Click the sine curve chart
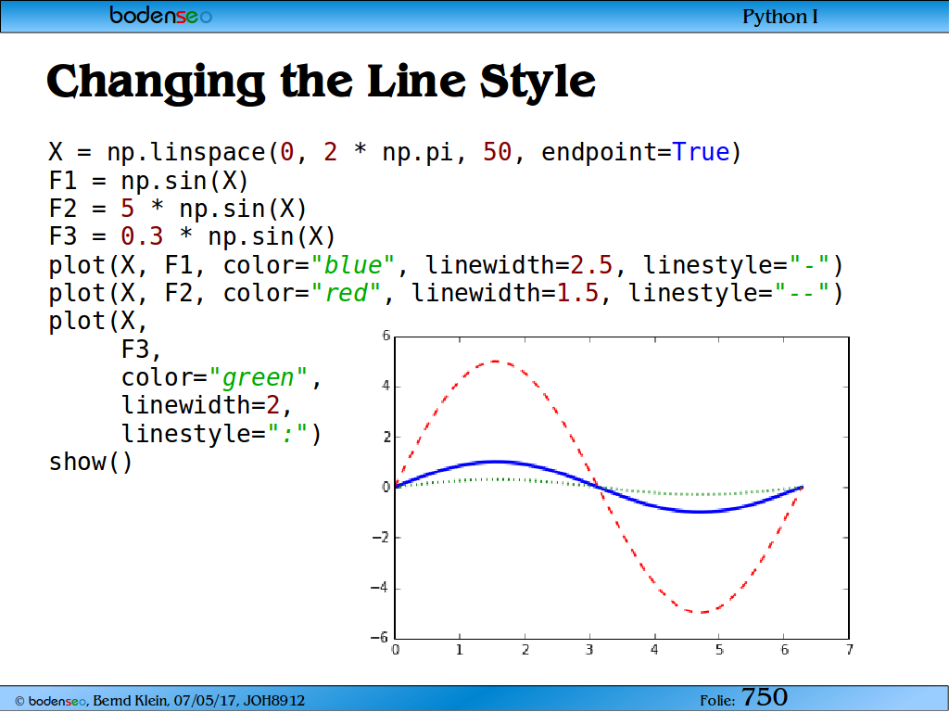Screen dimensions: 949x712 coord(612,493)
